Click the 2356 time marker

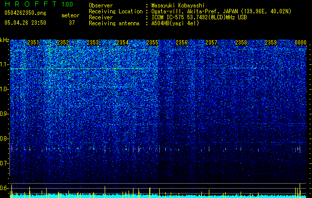(x=182, y=43)
